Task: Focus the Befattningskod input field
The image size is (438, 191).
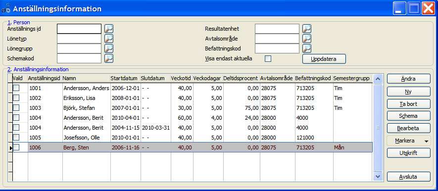Action: coord(277,48)
